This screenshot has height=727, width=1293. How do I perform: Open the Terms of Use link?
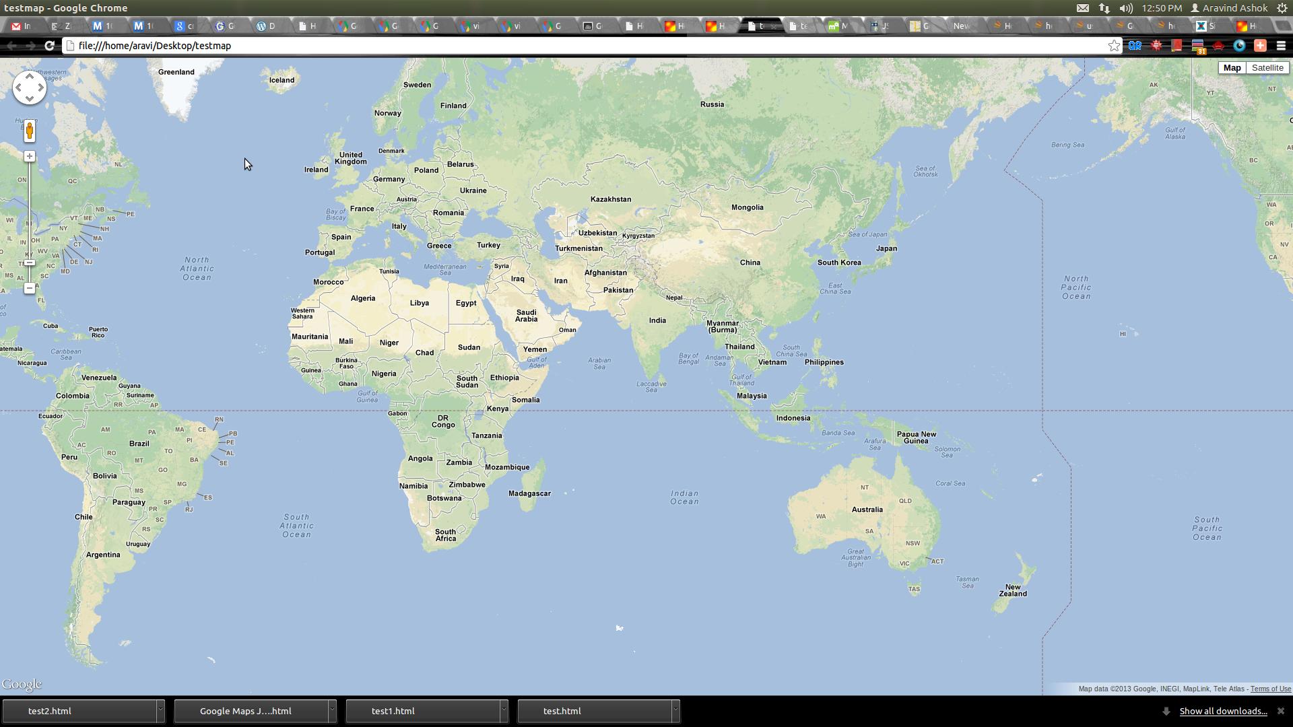tap(1270, 689)
